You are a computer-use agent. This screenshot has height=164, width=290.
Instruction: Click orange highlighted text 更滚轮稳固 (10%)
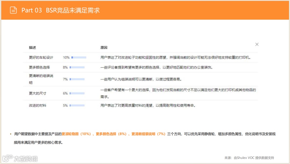(x=76, y=134)
